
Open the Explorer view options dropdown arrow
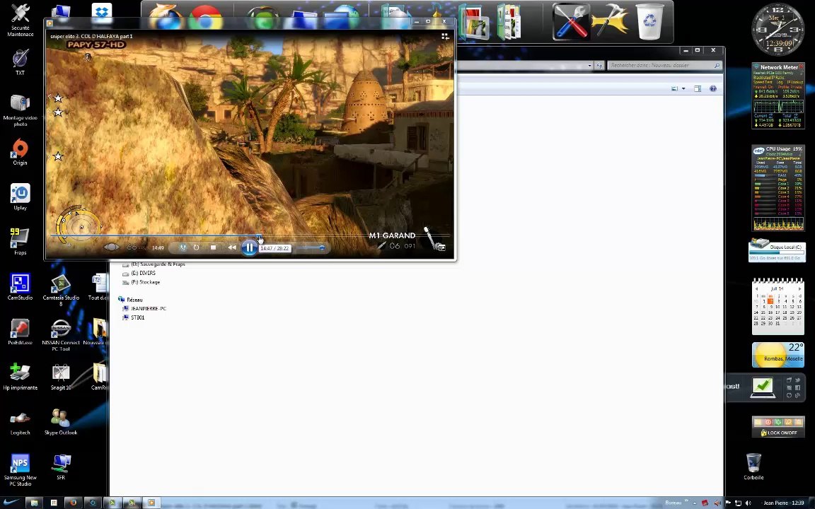[683, 89]
